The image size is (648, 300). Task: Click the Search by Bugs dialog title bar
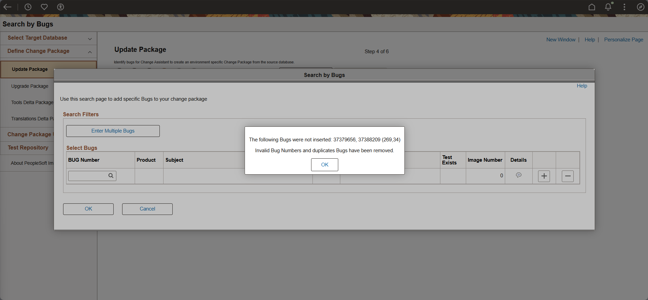click(324, 75)
